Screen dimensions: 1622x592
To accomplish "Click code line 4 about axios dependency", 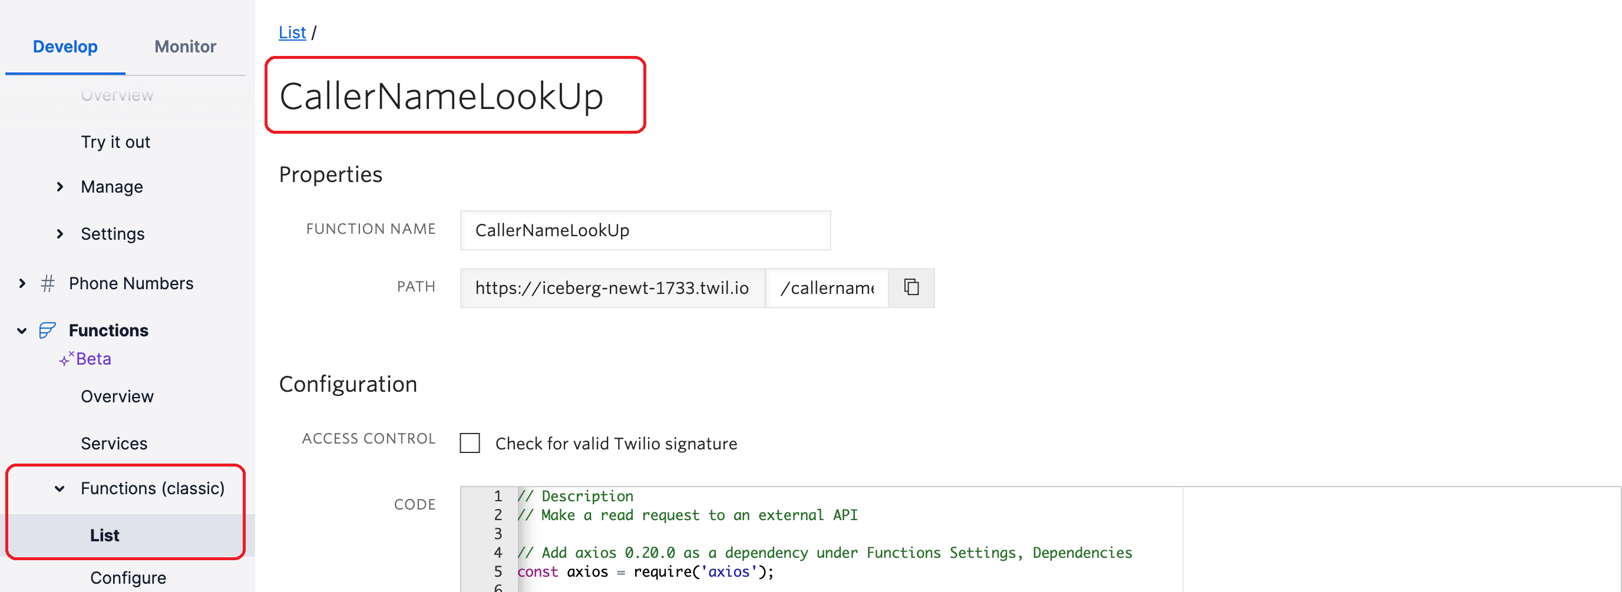I will tap(824, 553).
